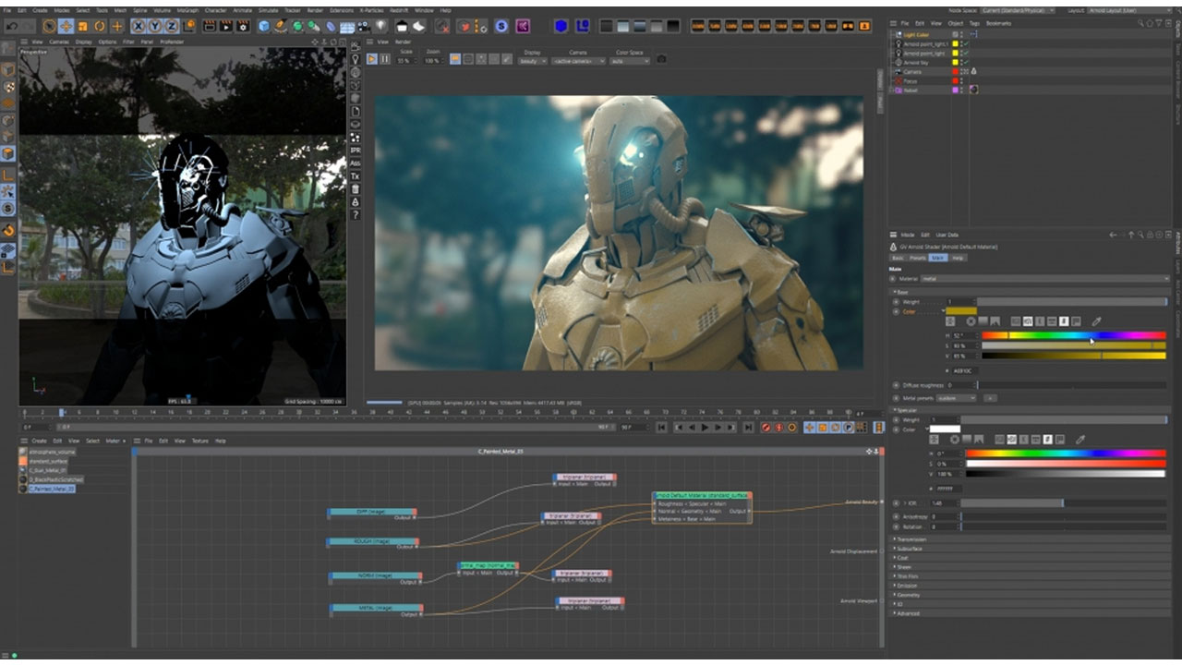Select the Move tool in top toolbar
1182x665 pixels.
click(x=66, y=27)
